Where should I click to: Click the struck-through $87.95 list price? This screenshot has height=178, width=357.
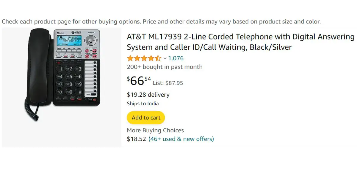tap(174, 83)
